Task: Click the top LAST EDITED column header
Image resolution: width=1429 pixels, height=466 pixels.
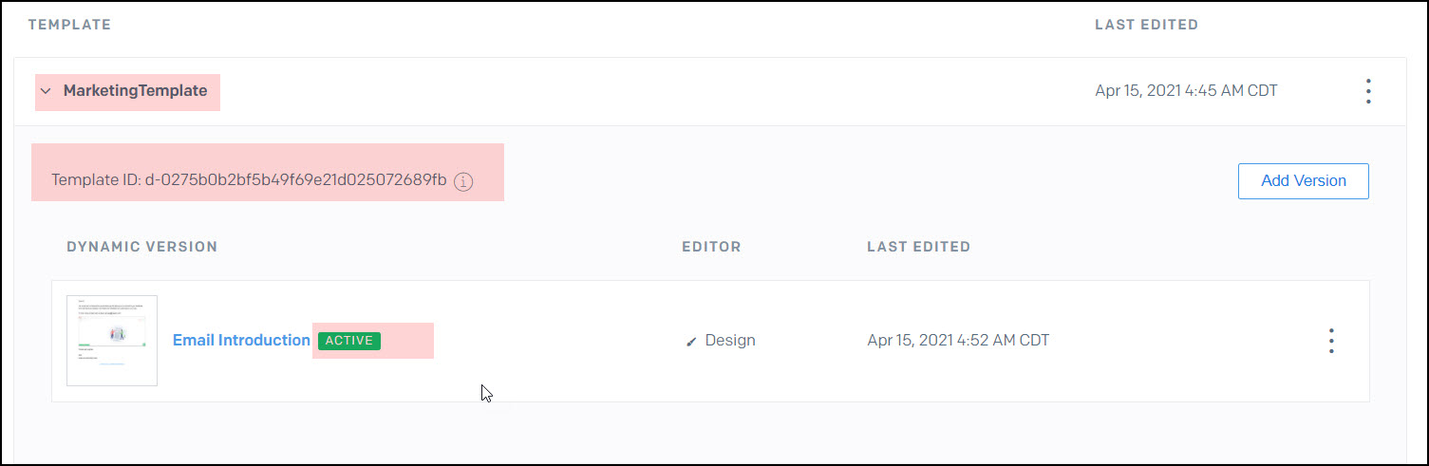Action: click(x=1146, y=25)
